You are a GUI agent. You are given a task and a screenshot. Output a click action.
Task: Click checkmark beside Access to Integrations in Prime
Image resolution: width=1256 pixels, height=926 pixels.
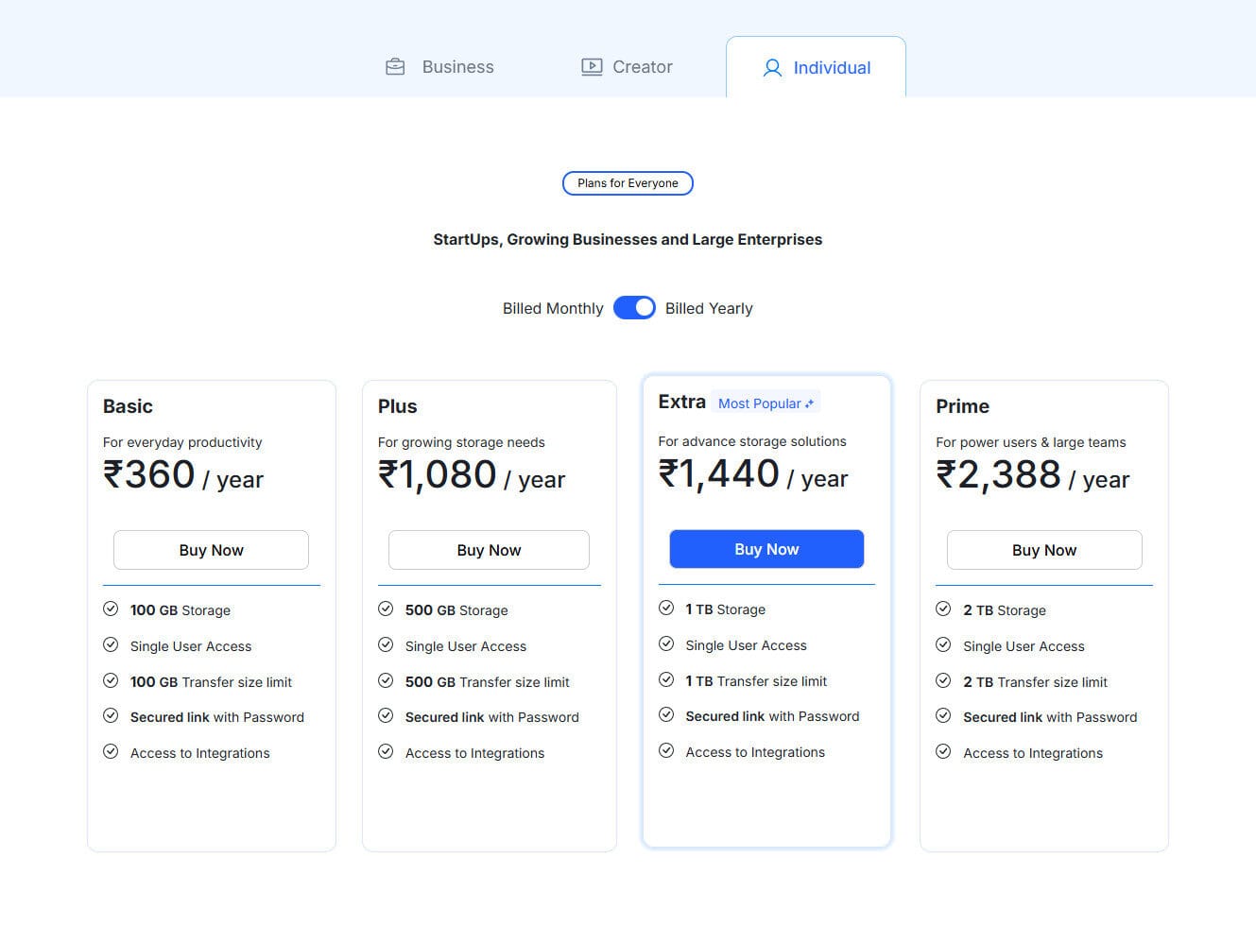coord(943,752)
